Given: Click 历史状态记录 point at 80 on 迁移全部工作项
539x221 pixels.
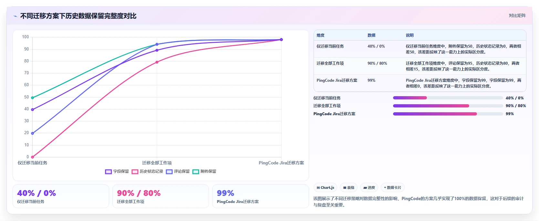Looking at the screenshot, I should point(157,62).
